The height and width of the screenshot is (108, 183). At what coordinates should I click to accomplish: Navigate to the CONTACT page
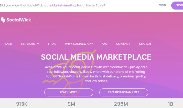[x=123, y=44]
